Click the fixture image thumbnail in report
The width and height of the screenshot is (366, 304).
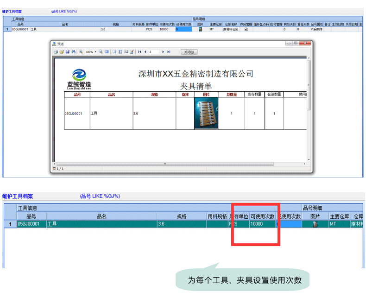pyautogui.click(x=206, y=114)
